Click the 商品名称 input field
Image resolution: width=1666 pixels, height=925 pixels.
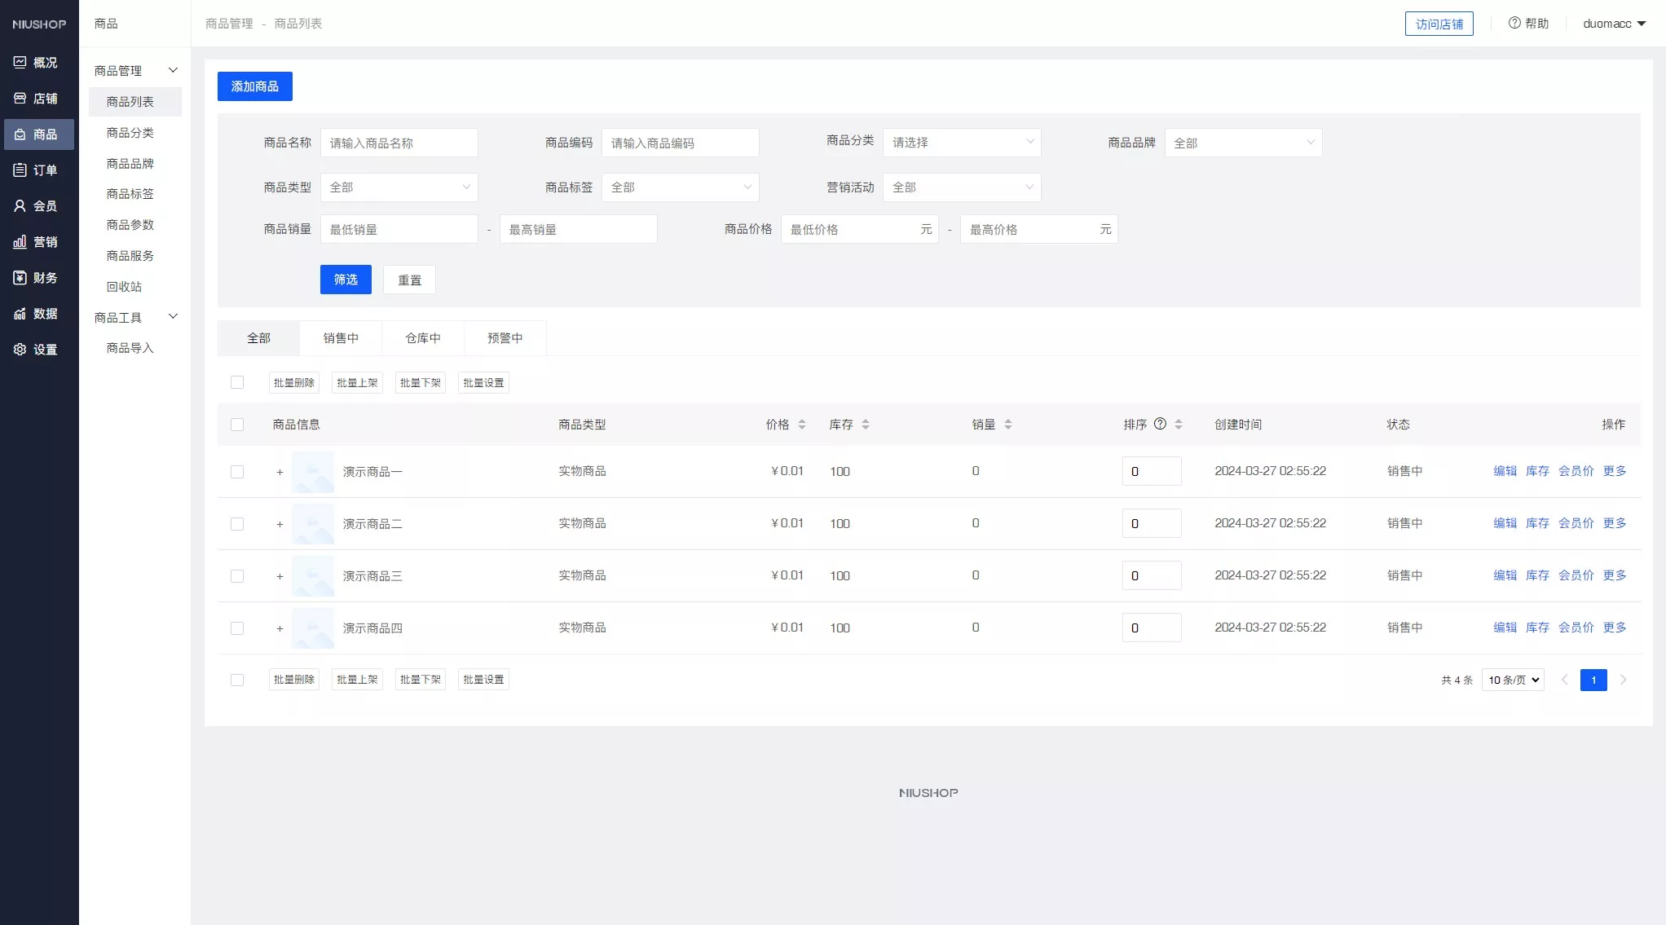tap(399, 143)
